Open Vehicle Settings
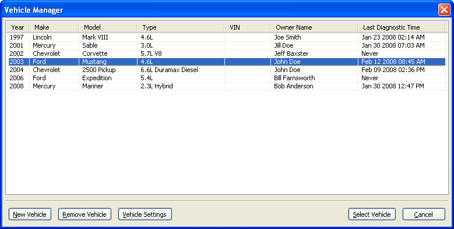Screen dimensions: 454x229 click(x=145, y=214)
